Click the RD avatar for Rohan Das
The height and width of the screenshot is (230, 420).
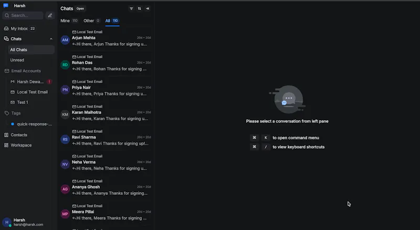pyautogui.click(x=65, y=65)
